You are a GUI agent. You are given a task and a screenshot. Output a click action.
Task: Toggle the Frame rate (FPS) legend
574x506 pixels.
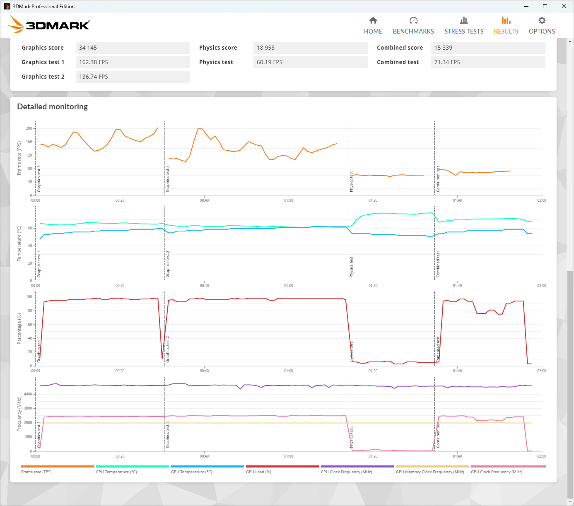(x=36, y=472)
